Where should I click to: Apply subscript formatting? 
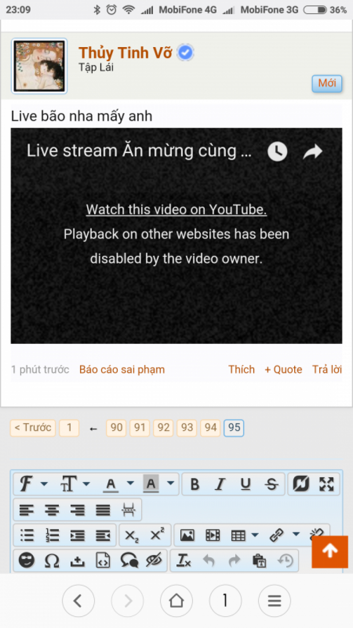(x=132, y=536)
